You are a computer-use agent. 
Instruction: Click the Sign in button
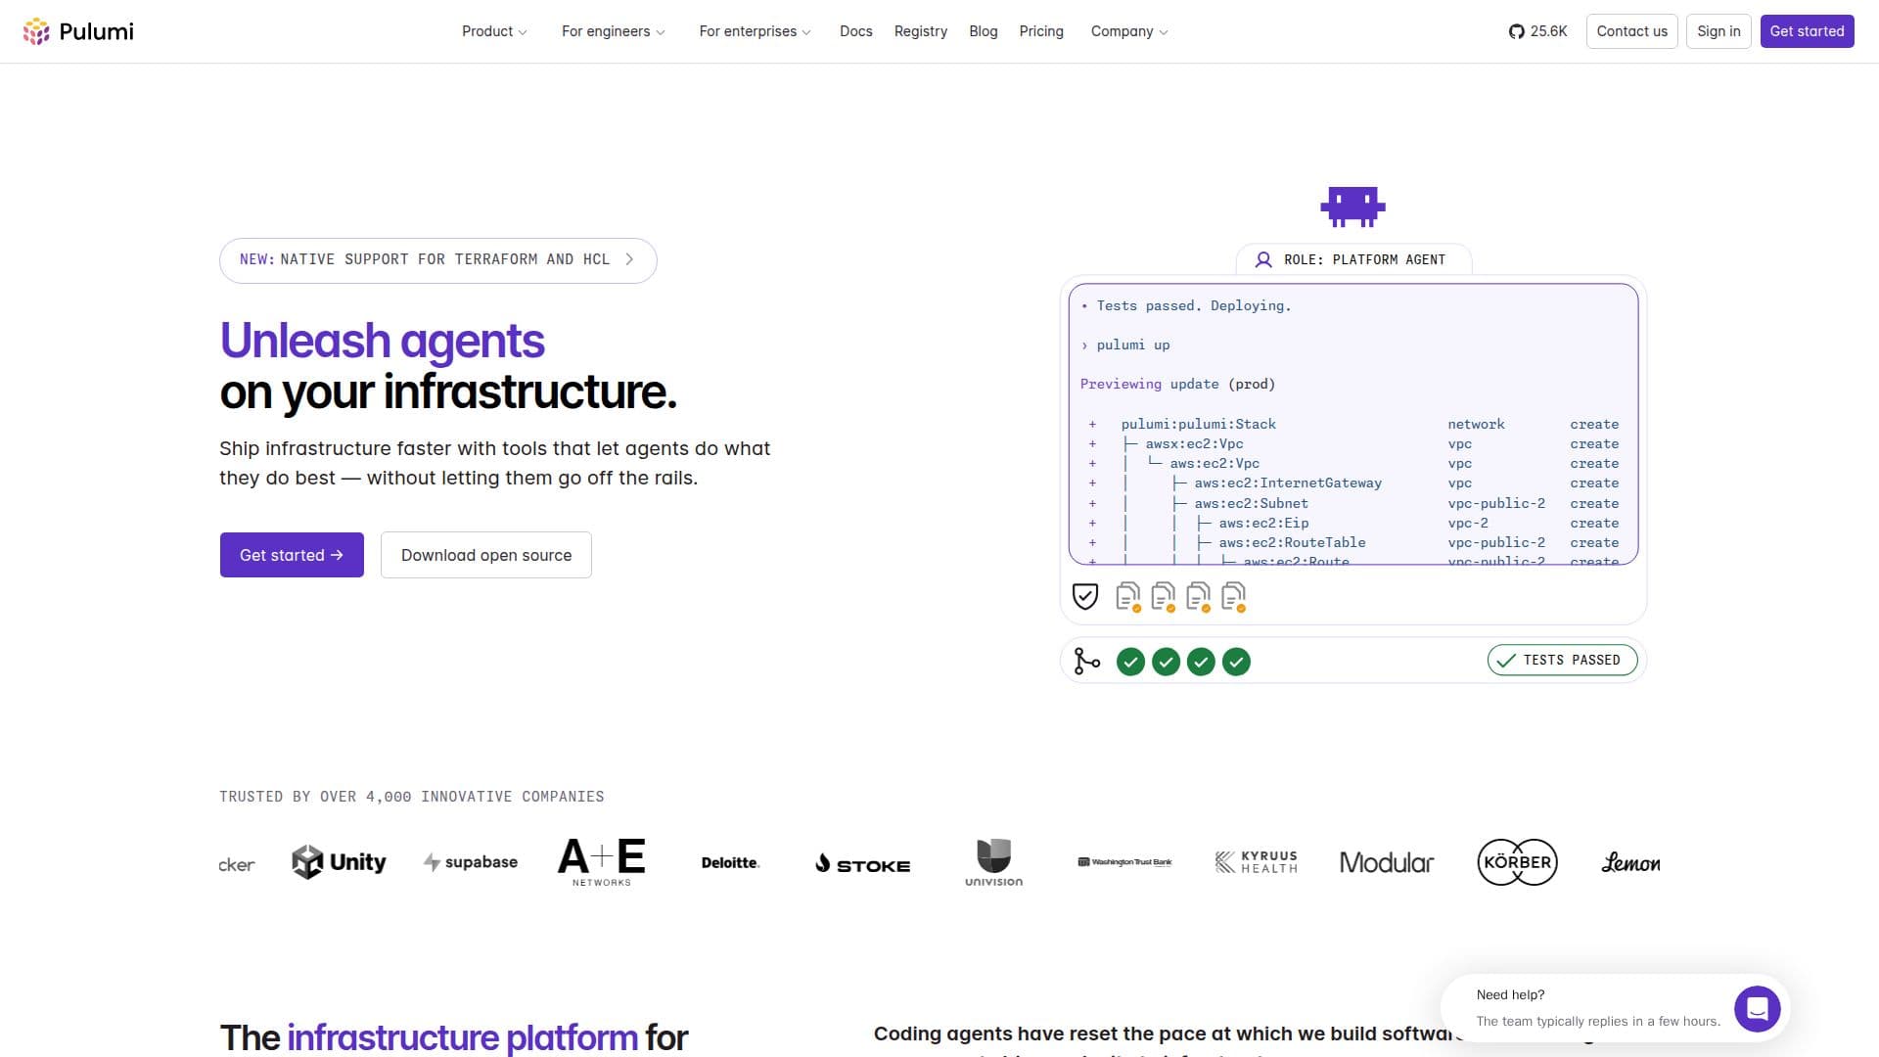1719,31
